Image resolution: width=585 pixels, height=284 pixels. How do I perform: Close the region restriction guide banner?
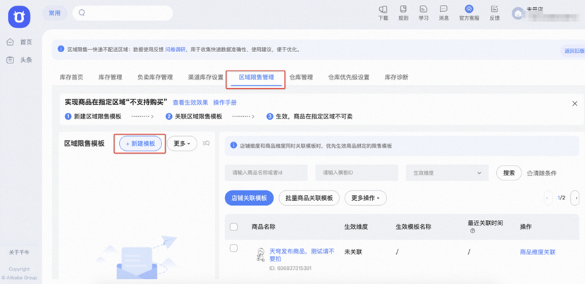pyautogui.click(x=575, y=104)
